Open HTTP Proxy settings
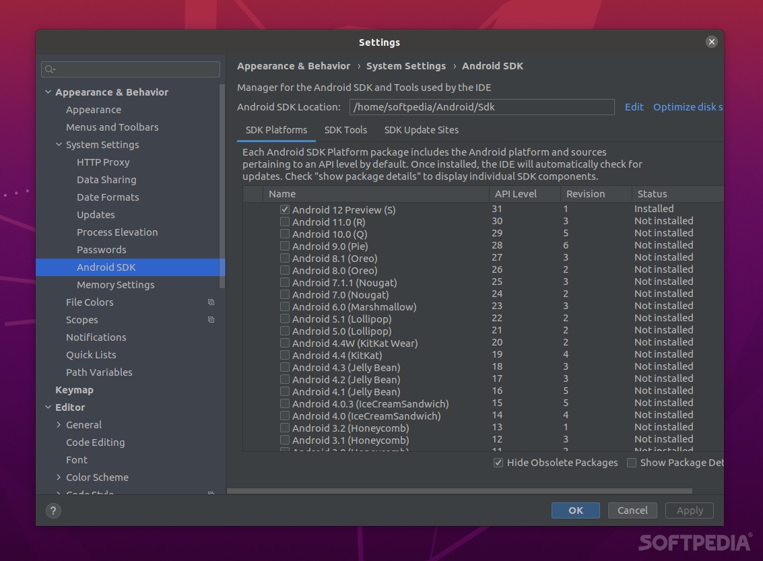 coord(103,162)
